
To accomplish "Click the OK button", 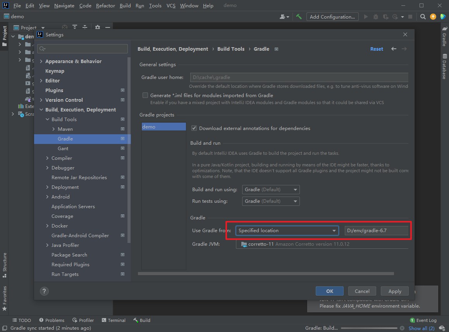I will point(330,291).
